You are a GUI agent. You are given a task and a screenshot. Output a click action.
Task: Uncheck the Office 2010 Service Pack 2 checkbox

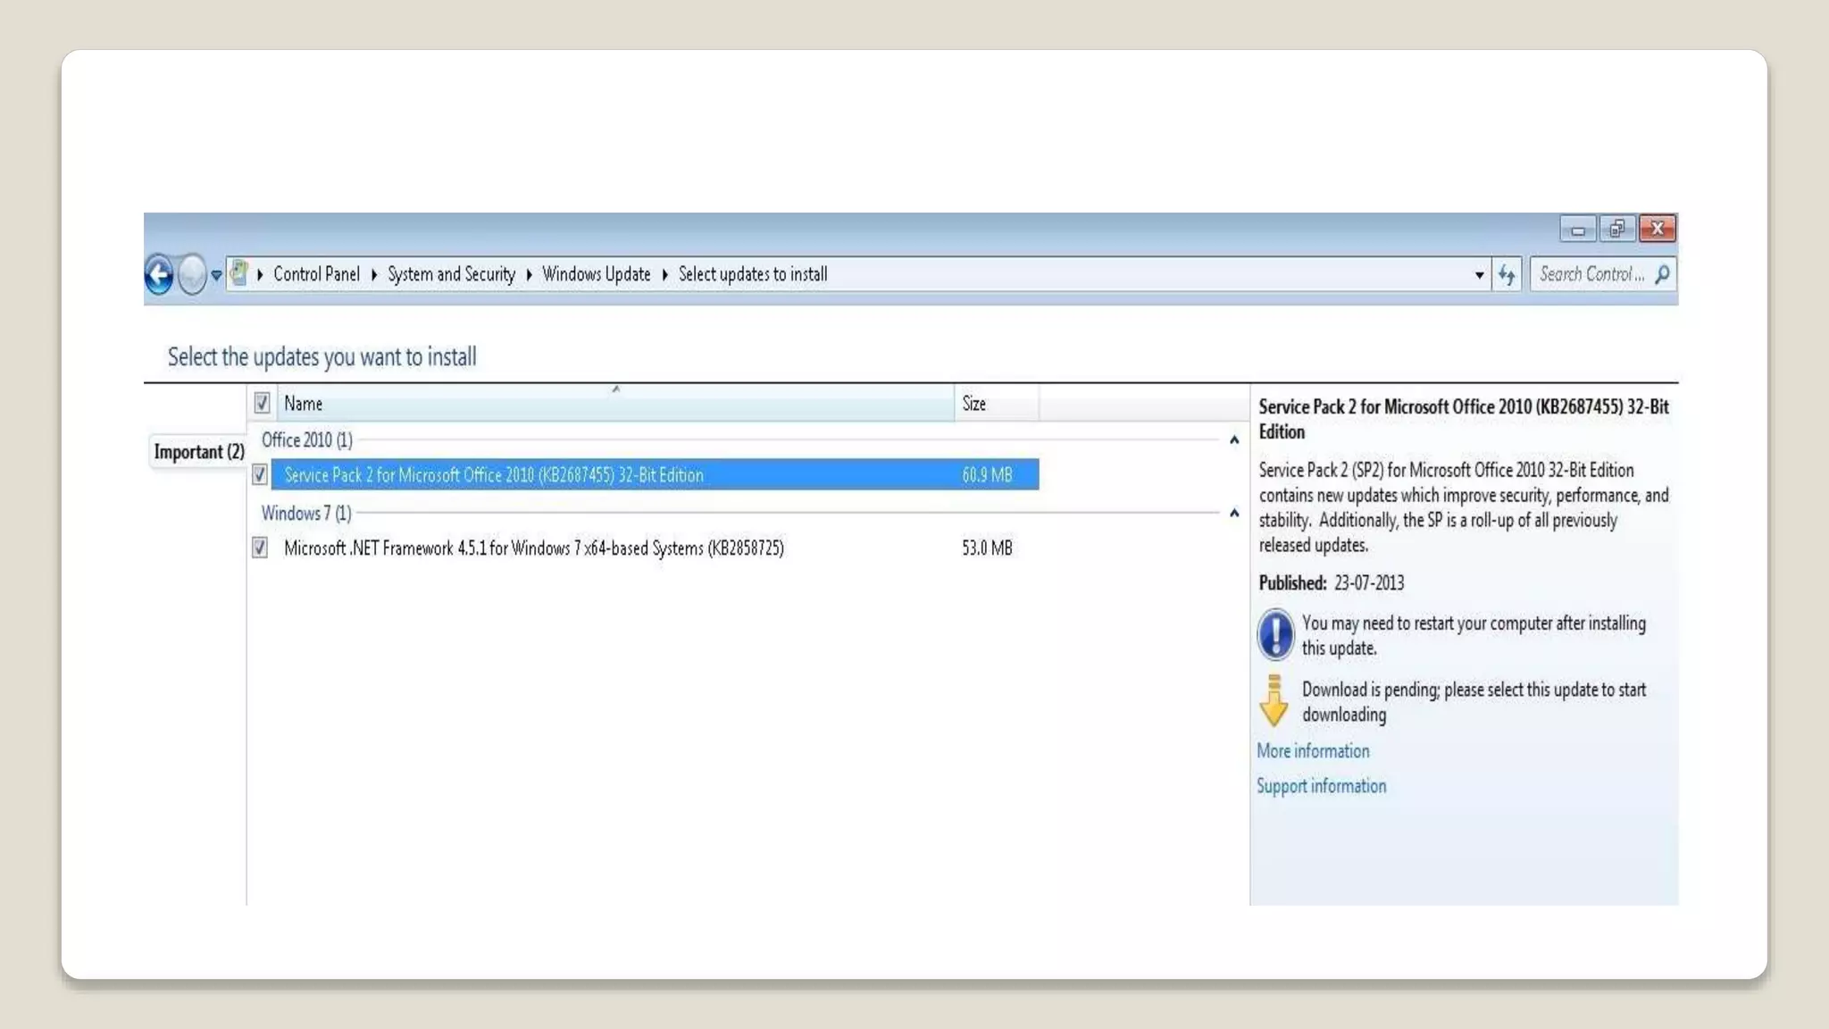click(x=260, y=474)
